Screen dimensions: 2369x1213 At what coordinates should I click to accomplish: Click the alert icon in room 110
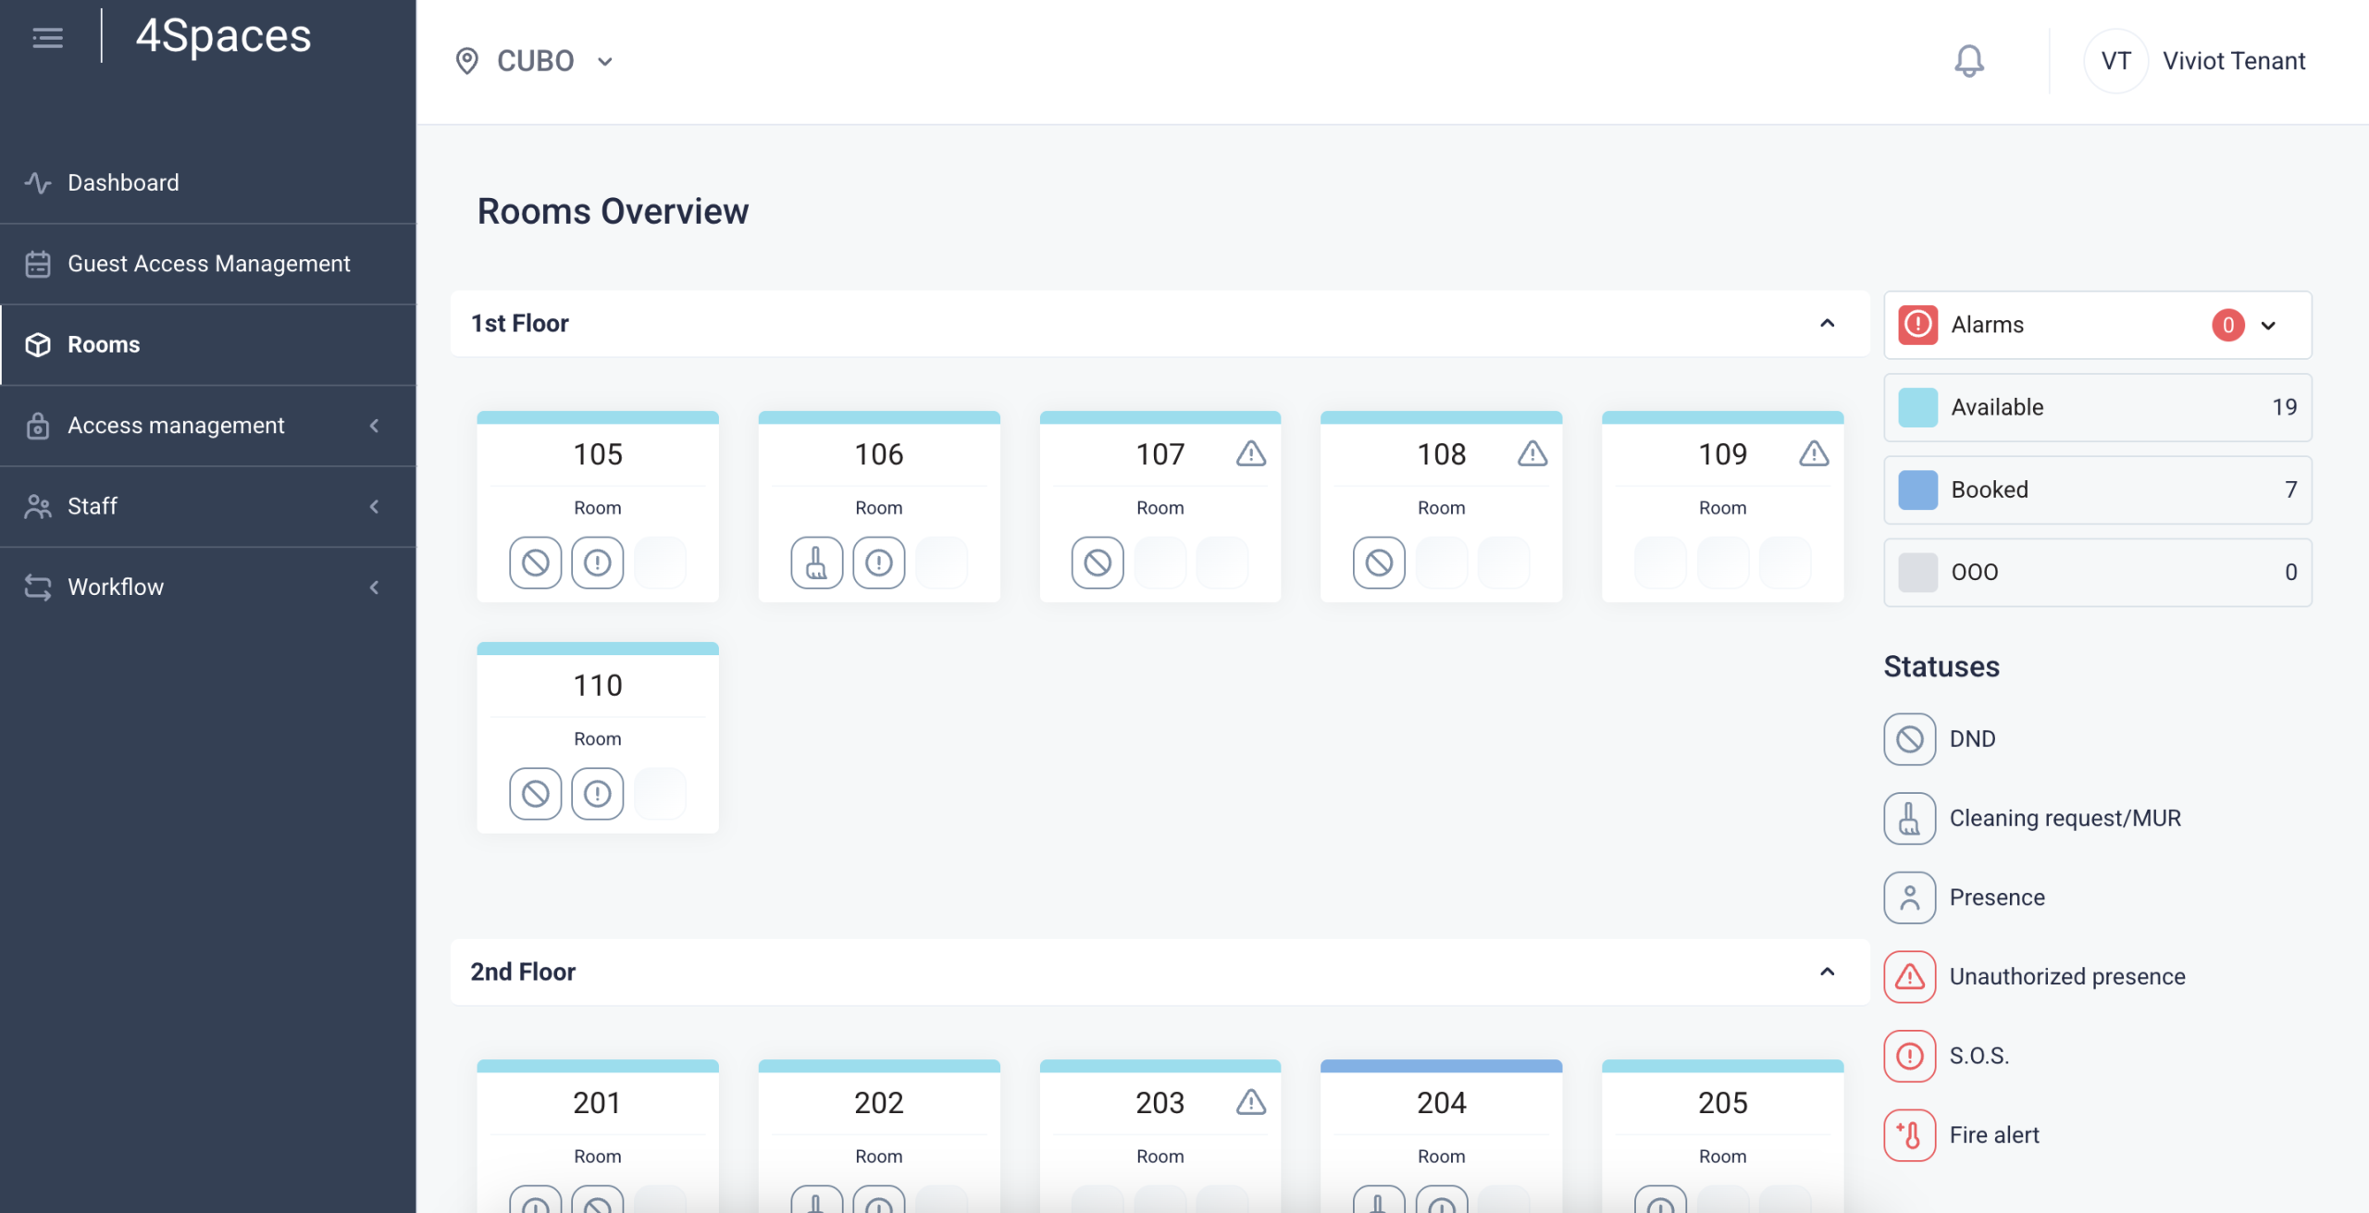point(598,794)
